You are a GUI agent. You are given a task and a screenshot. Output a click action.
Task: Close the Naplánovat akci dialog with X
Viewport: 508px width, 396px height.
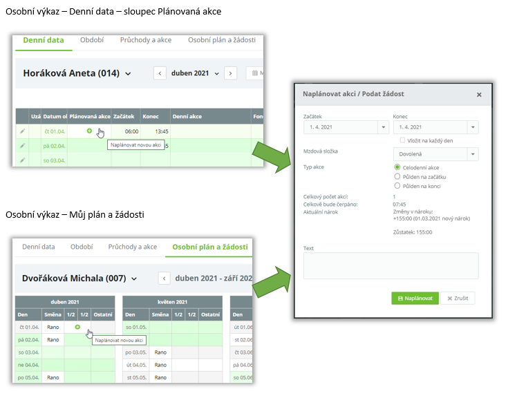tap(479, 95)
